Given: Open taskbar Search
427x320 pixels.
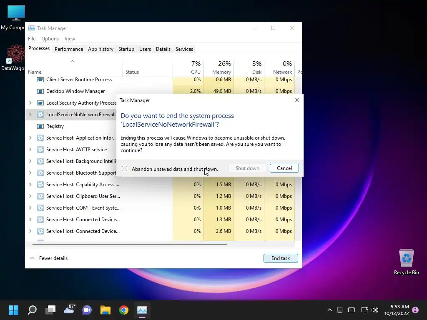Looking at the screenshot, I should (32, 310).
